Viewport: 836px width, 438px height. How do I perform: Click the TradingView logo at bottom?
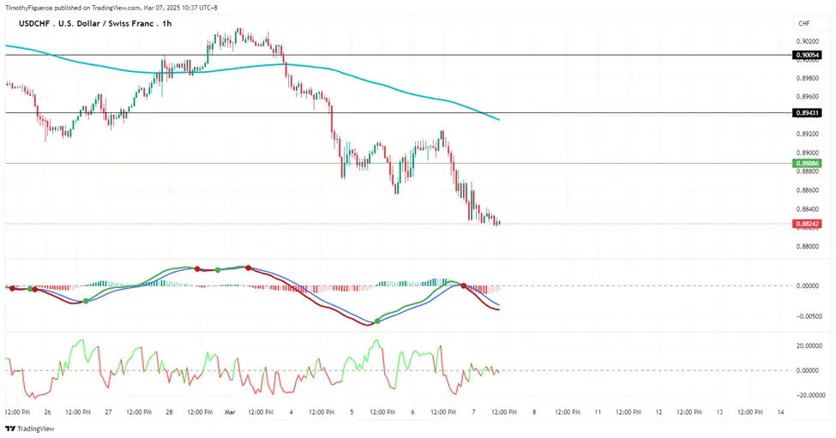tap(30, 429)
